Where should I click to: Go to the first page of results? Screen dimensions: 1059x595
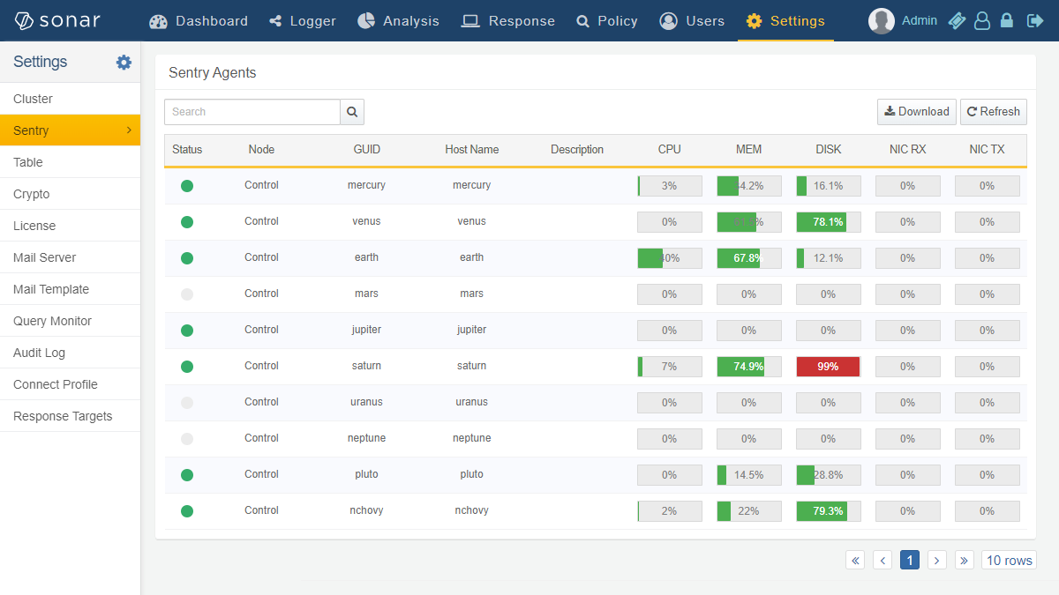(x=855, y=561)
